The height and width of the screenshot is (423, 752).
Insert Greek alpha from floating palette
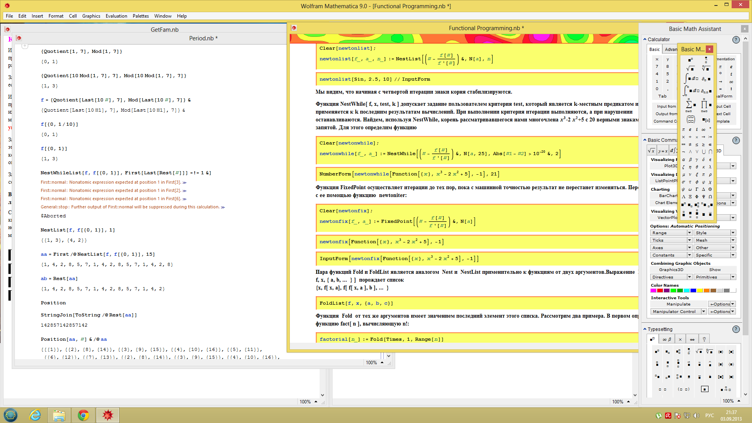(x=683, y=160)
